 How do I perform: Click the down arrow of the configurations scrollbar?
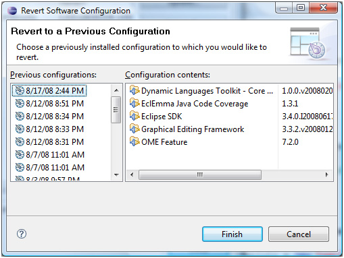[x=116, y=174]
